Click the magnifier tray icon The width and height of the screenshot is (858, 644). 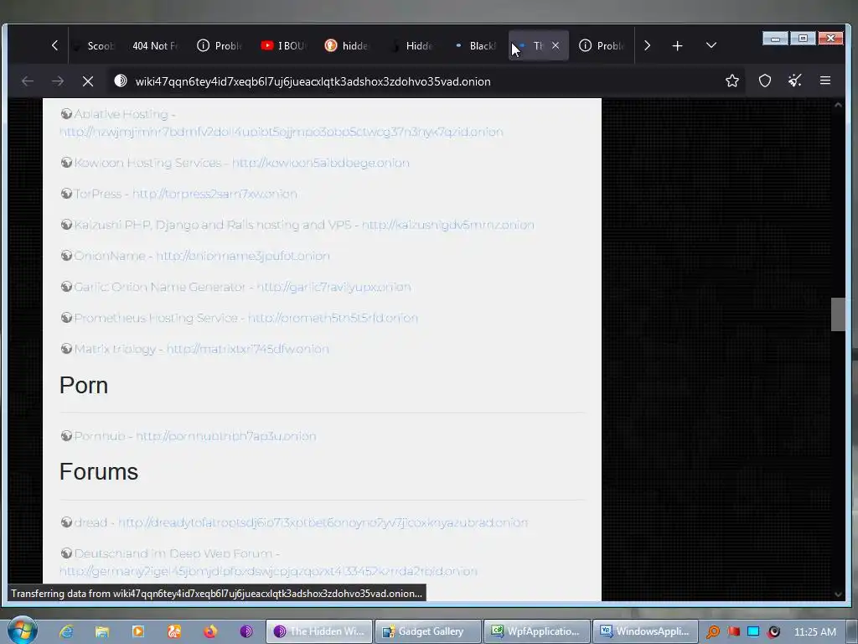tap(713, 631)
